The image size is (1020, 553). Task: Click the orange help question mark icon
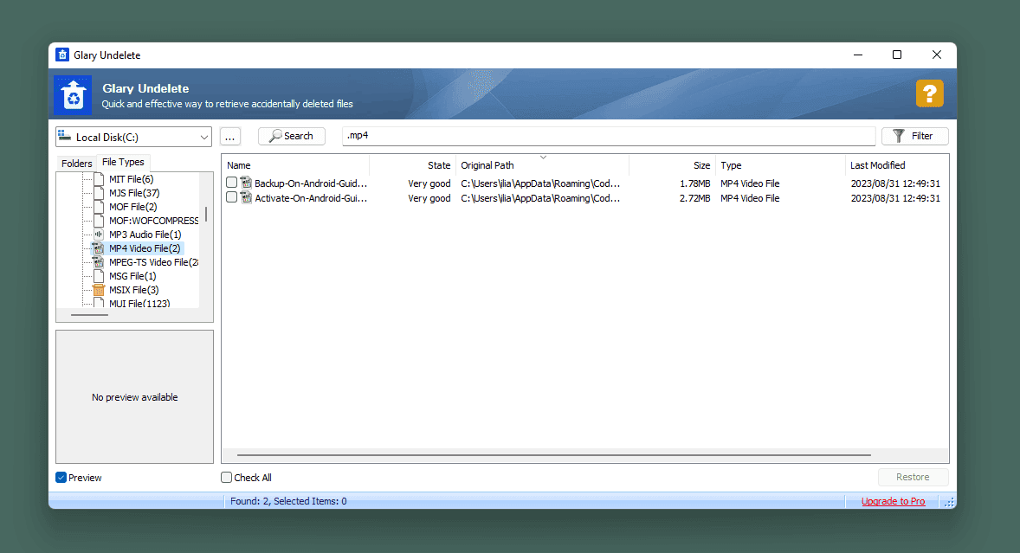tap(930, 93)
